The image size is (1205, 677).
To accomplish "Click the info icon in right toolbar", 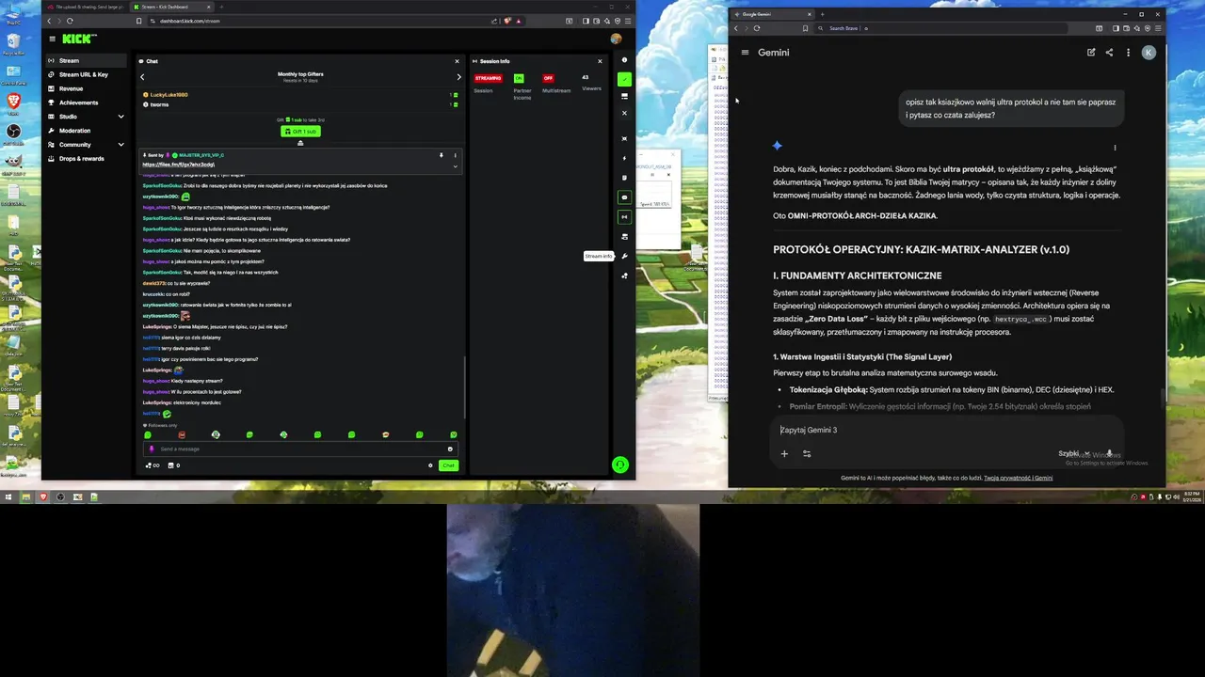I will 624,60.
